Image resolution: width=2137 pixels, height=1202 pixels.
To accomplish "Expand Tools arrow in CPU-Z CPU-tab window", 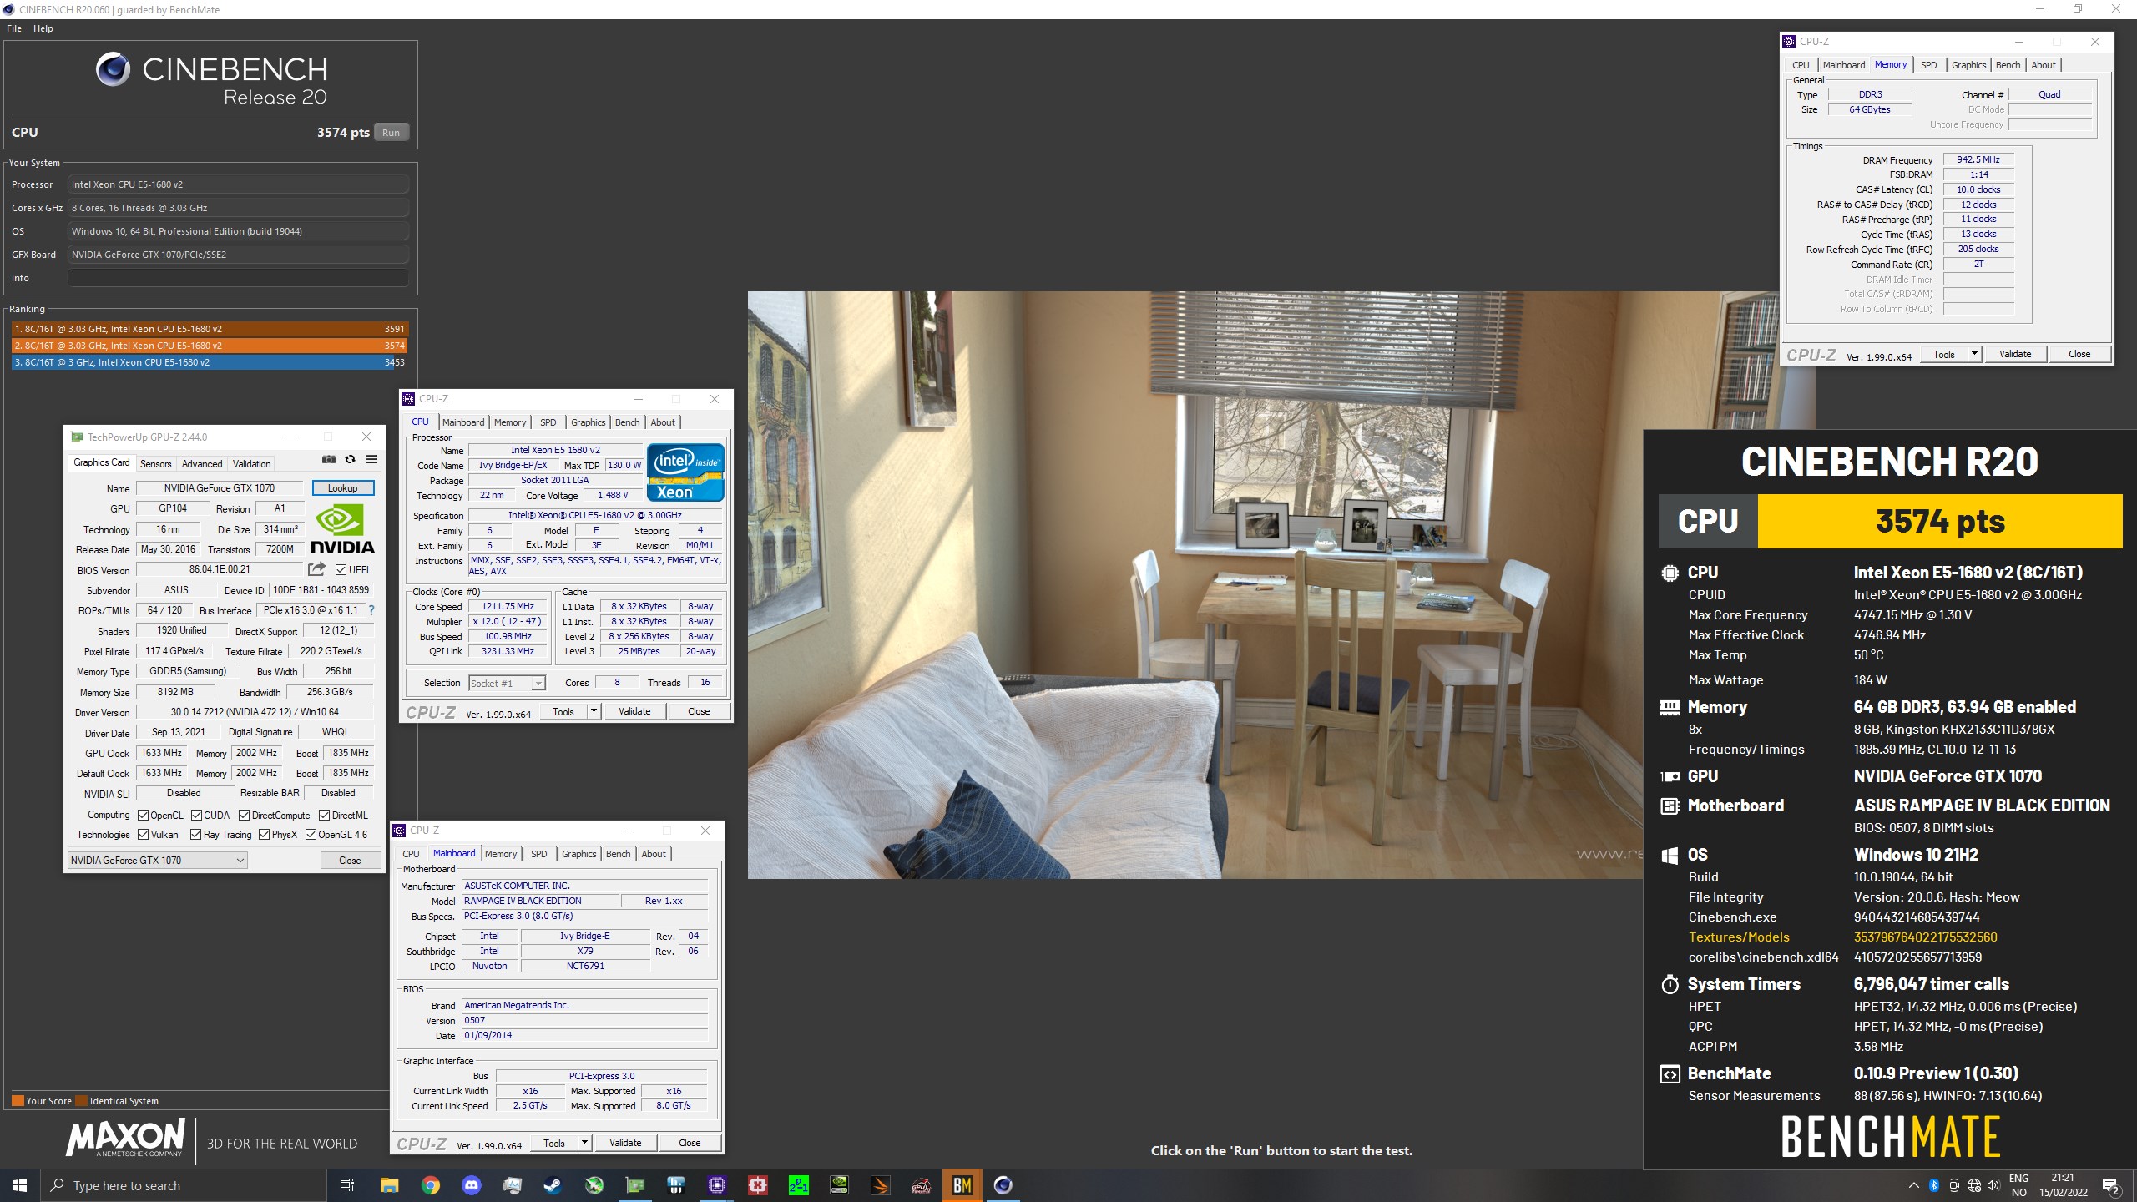I will tap(594, 711).
